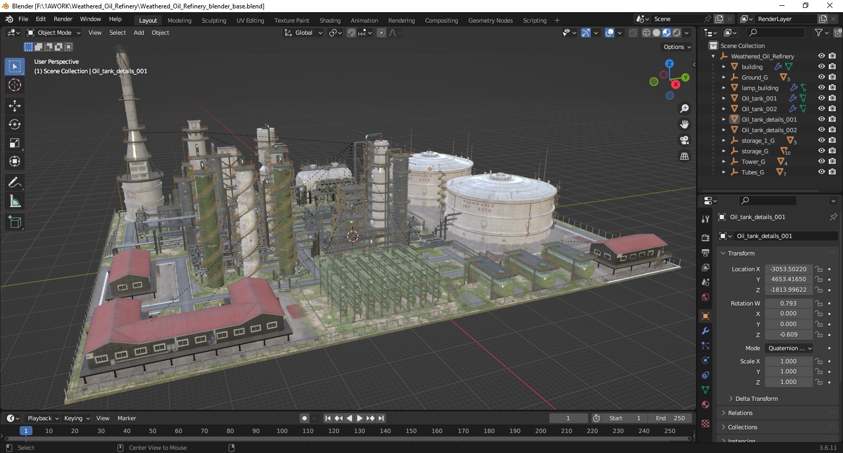Select the Add Cube tool
Screen dimensions: 843x453
[15, 222]
